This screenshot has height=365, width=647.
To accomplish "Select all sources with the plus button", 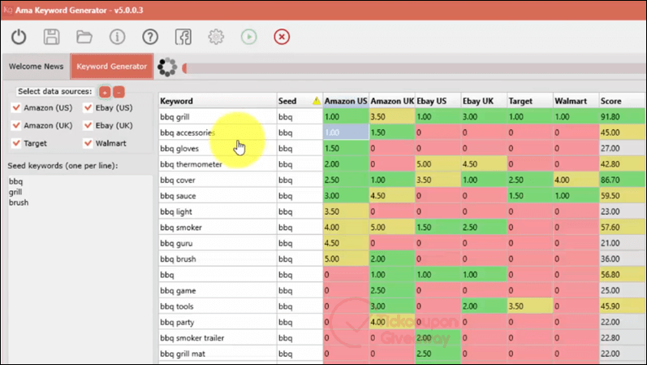I will [x=105, y=92].
